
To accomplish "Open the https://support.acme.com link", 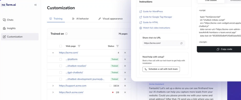I will (x=73, y=86).
